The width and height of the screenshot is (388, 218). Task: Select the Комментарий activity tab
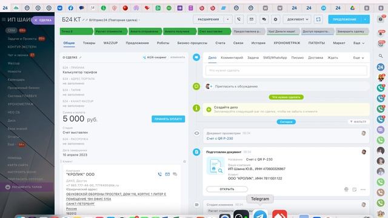pyautogui.click(x=232, y=58)
